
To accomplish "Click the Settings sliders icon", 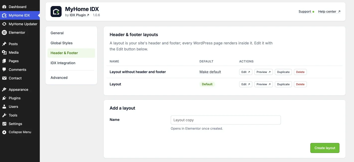I will [x=4, y=124].
